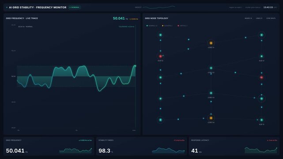The height and width of the screenshot is (159, 283).
Task: Click the Stability Index card sparkline
Action: click(168, 151)
